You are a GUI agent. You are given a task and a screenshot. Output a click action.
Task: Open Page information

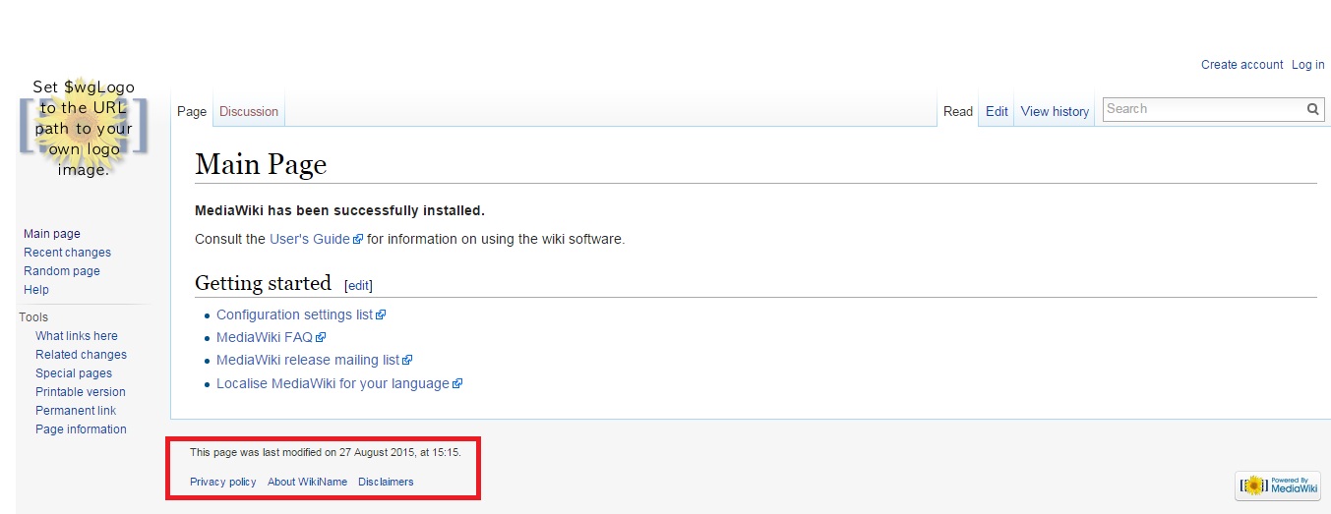pyautogui.click(x=81, y=429)
